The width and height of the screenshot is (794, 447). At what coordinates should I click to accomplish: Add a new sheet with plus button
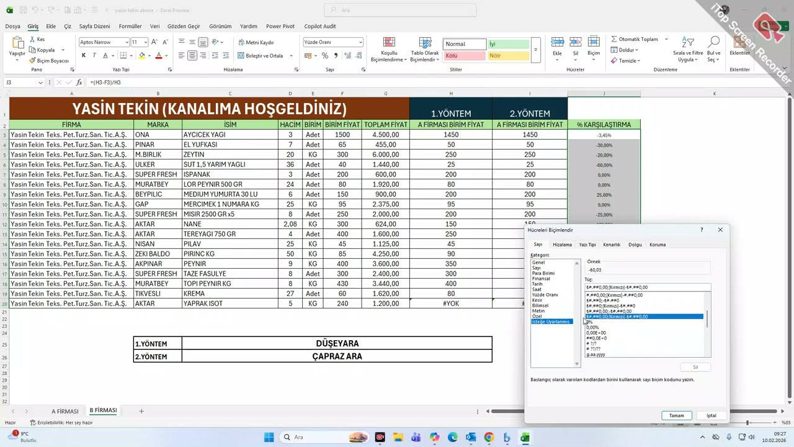141,411
